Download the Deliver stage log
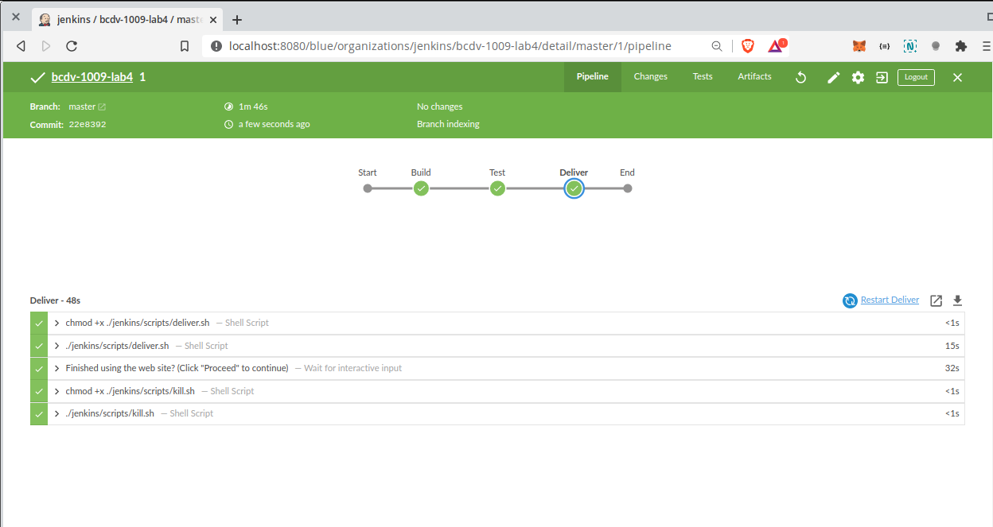The height and width of the screenshot is (527, 993). (957, 300)
